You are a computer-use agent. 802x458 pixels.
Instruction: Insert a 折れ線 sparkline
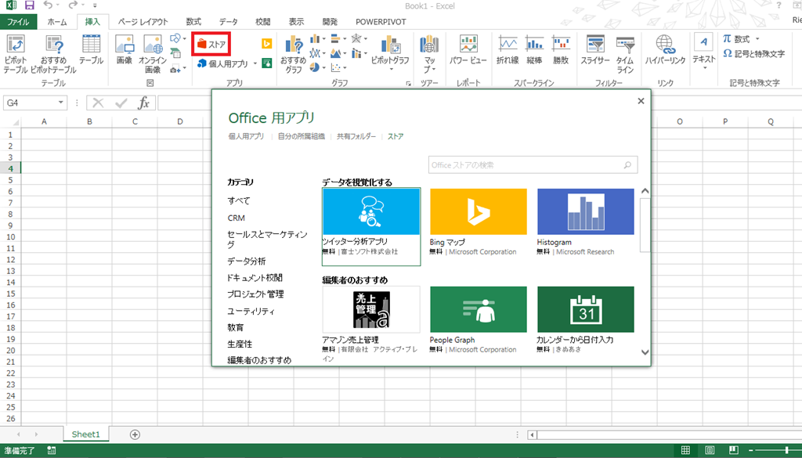[508, 49]
